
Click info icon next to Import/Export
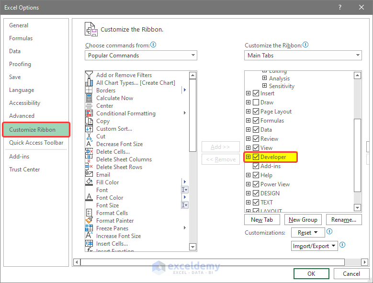[342, 245]
